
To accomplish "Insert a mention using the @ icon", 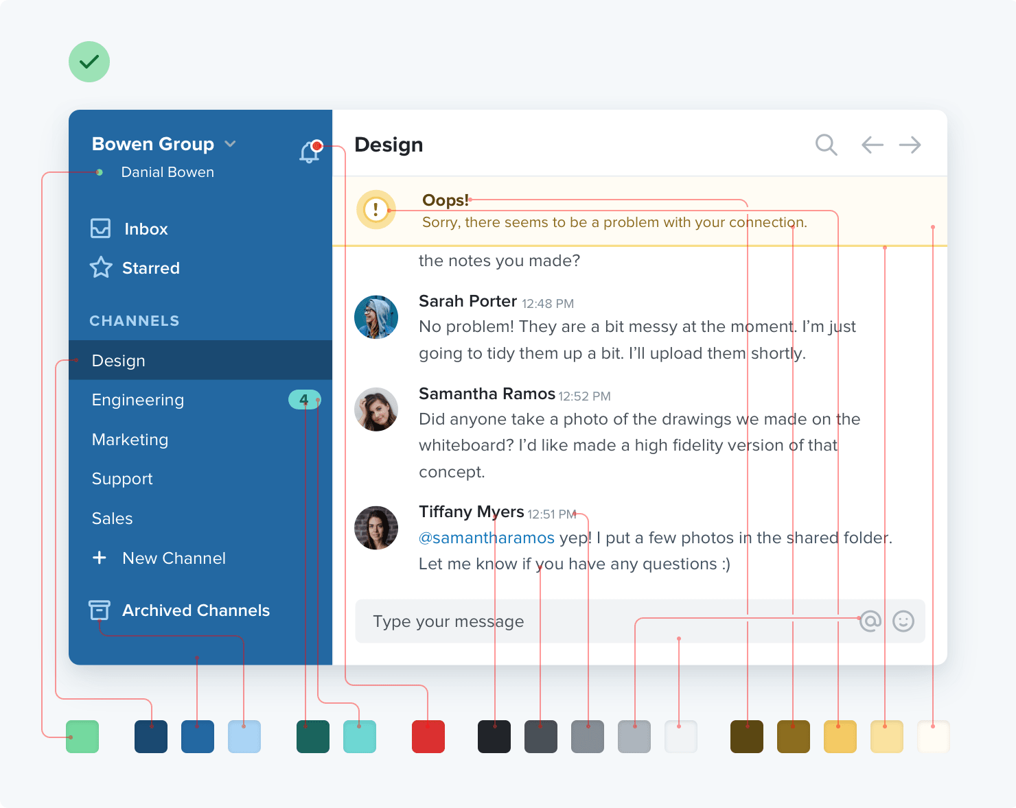I will click(869, 621).
